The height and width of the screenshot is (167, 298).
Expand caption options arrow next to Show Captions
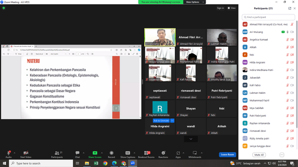pos(135,153)
